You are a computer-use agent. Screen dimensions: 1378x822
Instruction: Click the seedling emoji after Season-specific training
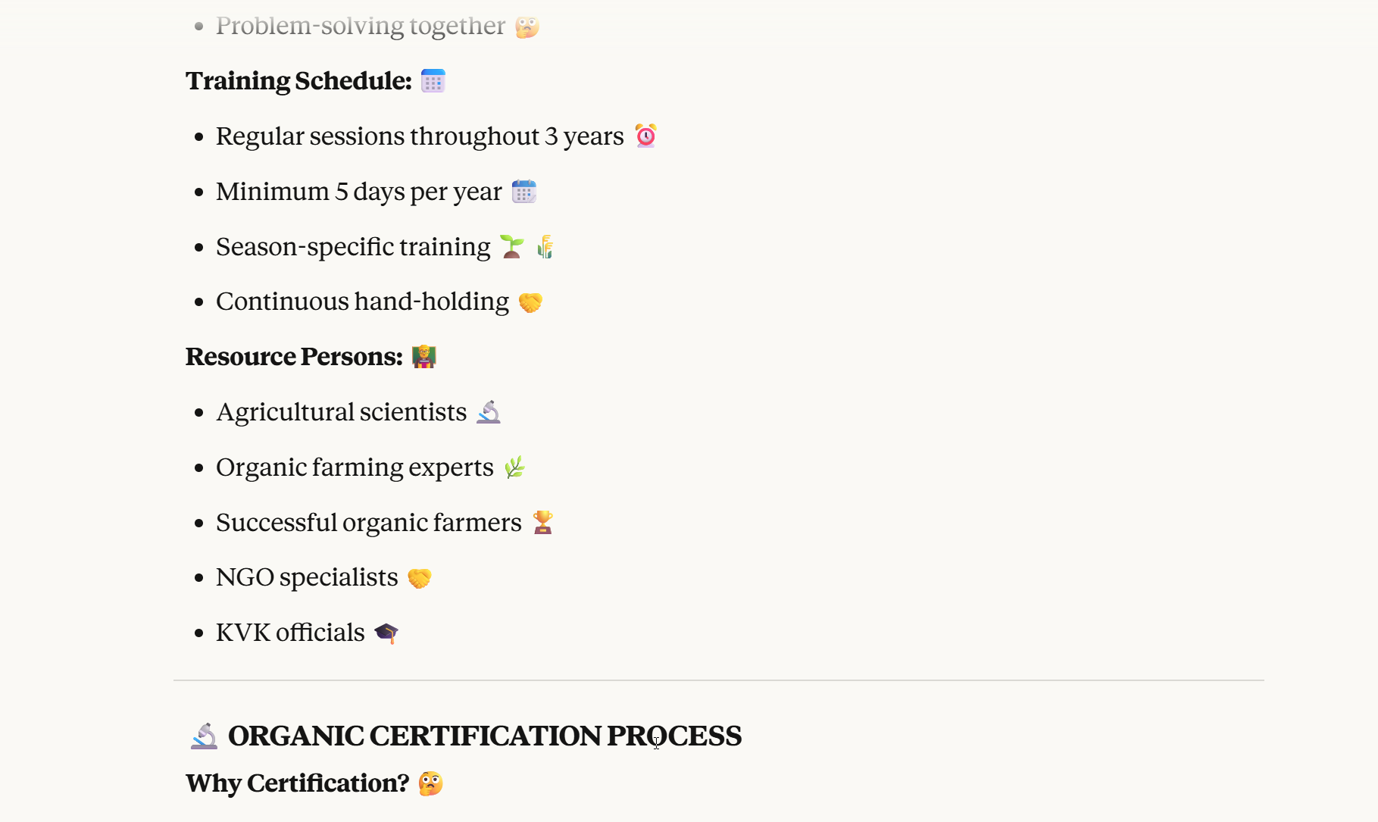[512, 247]
